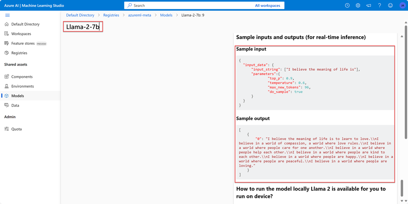Click the "top_p": 0.9 line
408x204 pixels.
tap(282, 78)
